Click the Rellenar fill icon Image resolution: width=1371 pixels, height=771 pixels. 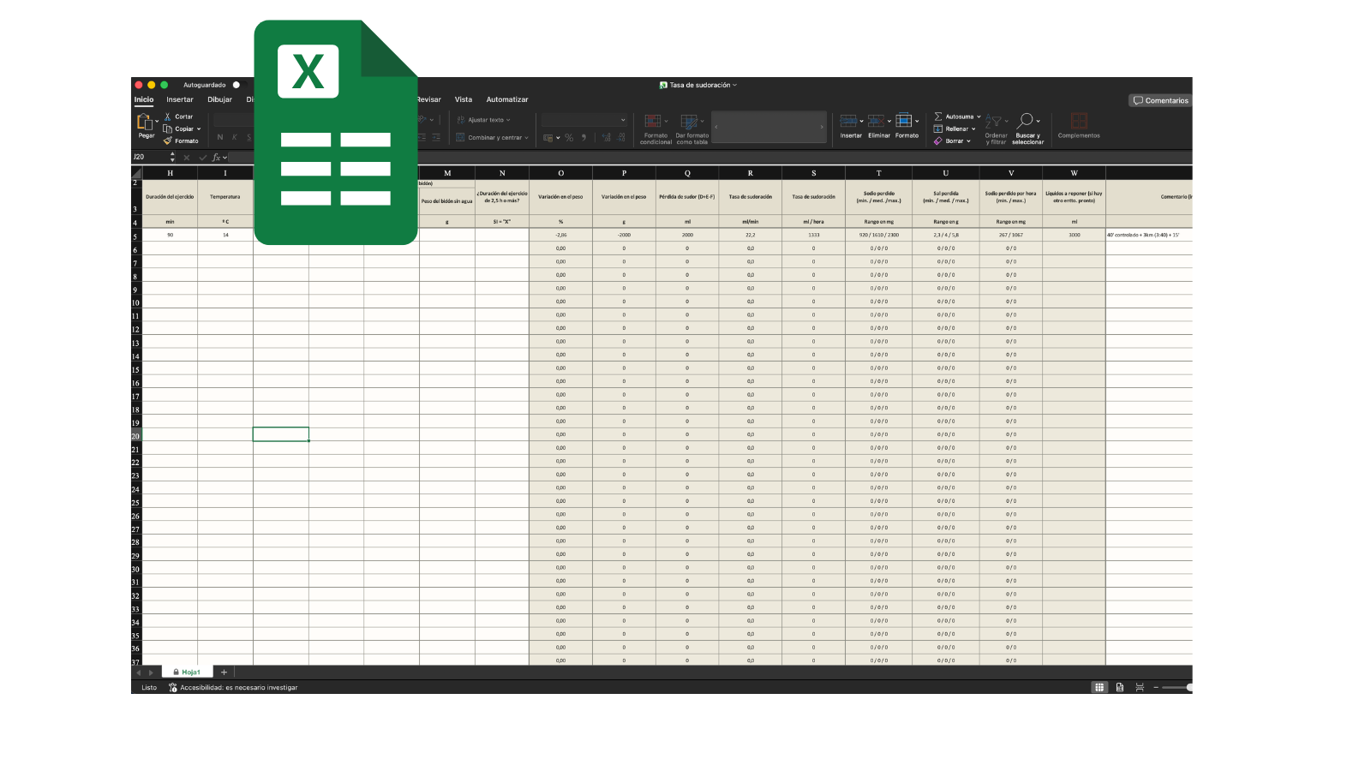(938, 128)
